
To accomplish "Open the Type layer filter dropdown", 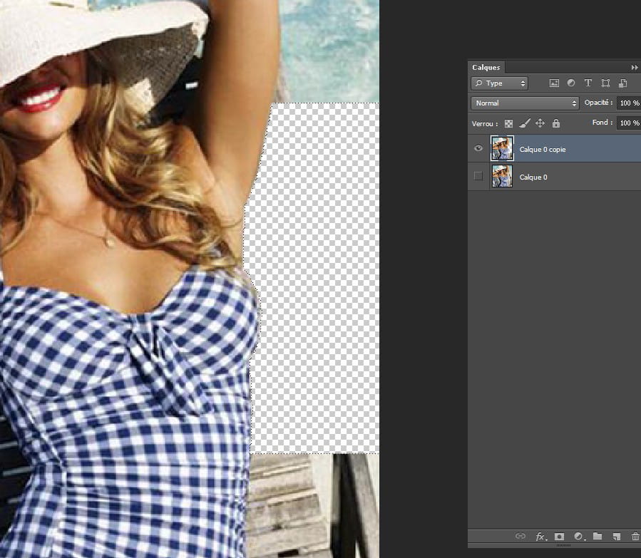I will [x=499, y=83].
